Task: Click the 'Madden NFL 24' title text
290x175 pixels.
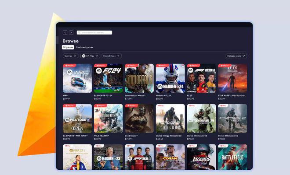Action: (x=163, y=96)
